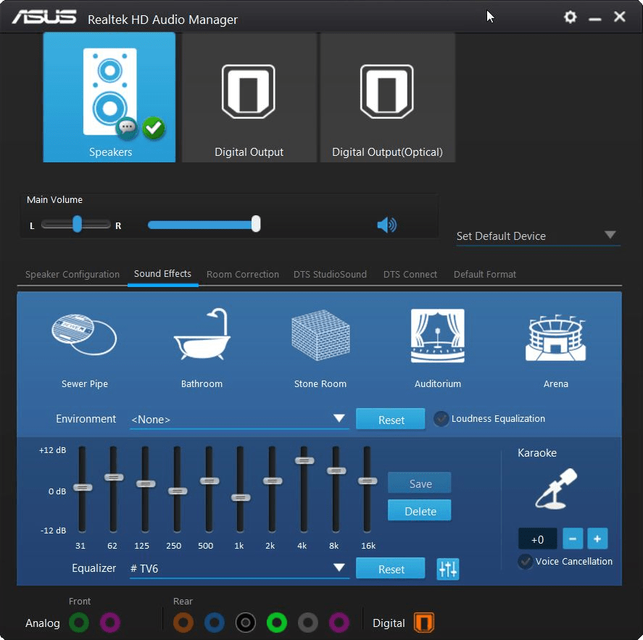Click the 1k equalizer band slider
The height and width of the screenshot is (640, 643).
pyautogui.click(x=241, y=497)
